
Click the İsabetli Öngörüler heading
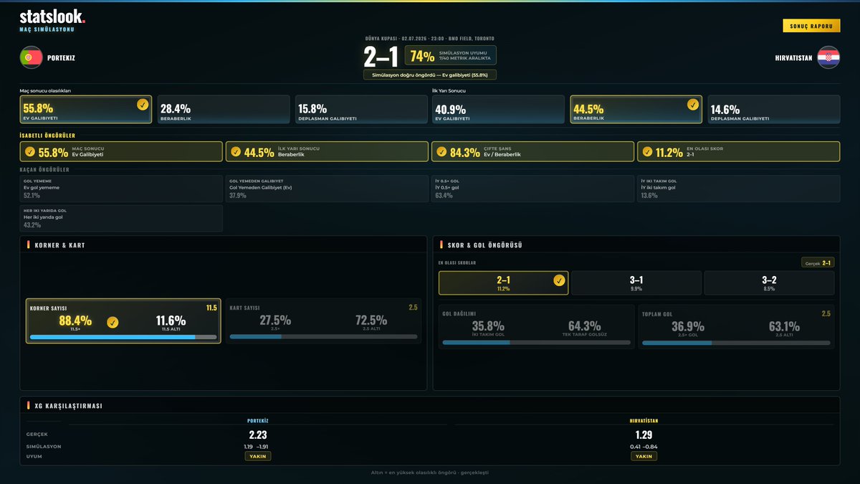(47, 136)
